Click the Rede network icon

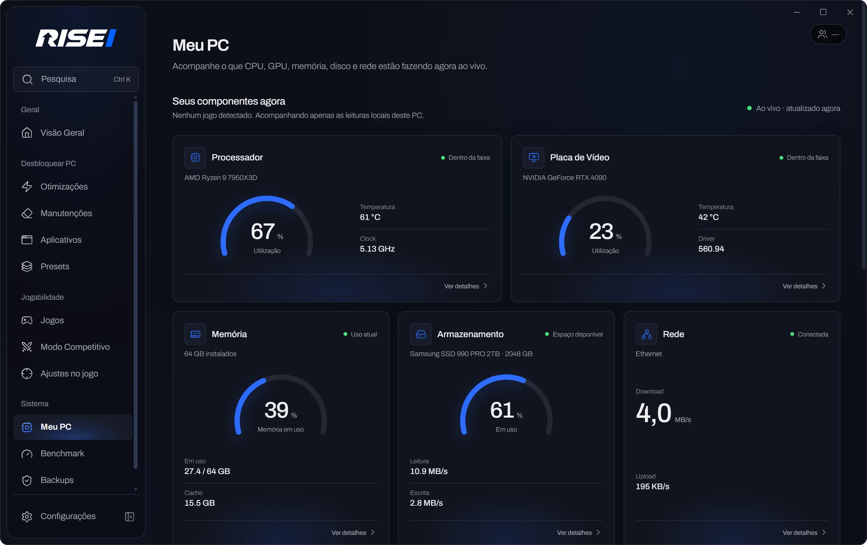coord(647,334)
